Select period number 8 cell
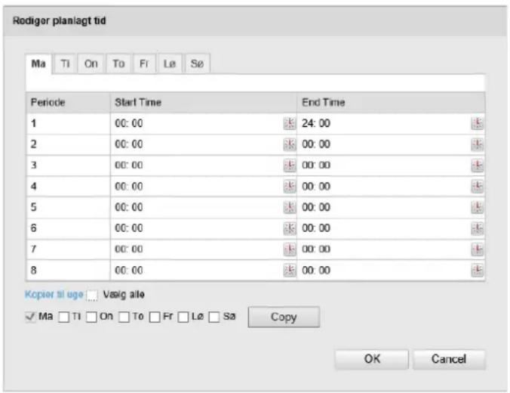 tap(69, 270)
